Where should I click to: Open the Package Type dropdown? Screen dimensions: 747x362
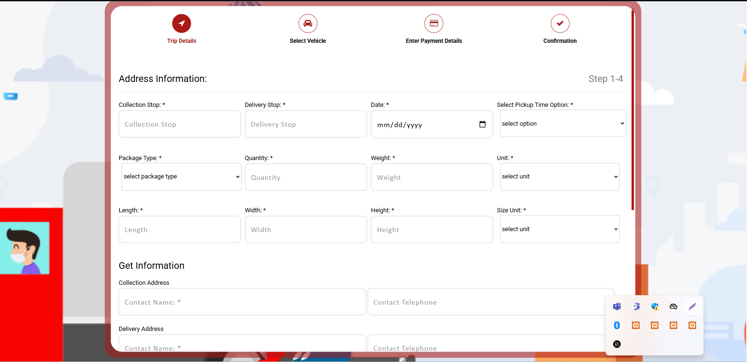pyautogui.click(x=181, y=177)
